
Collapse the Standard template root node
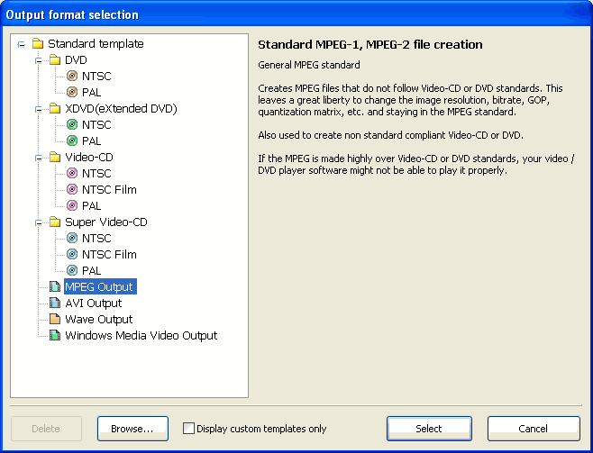(x=22, y=45)
